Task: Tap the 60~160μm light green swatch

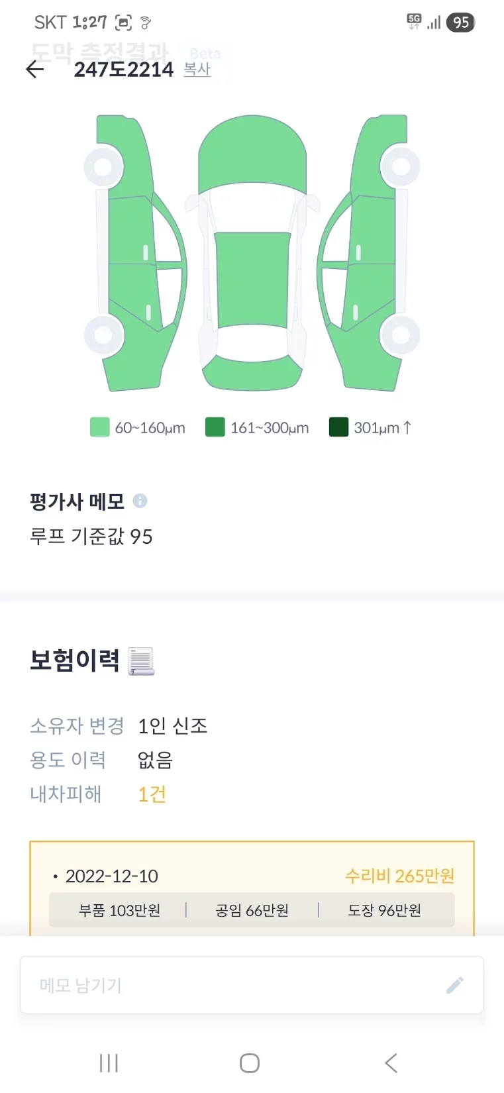Action: point(99,427)
